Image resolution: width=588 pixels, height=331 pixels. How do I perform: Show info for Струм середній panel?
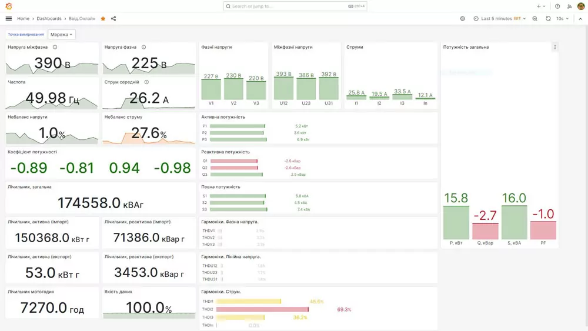click(146, 82)
